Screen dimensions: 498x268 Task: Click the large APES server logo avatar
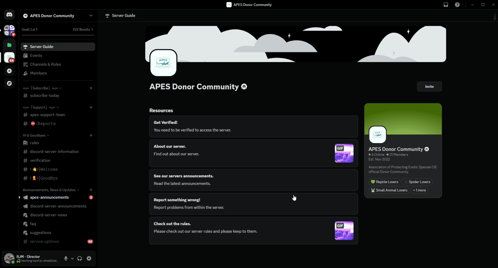click(163, 63)
